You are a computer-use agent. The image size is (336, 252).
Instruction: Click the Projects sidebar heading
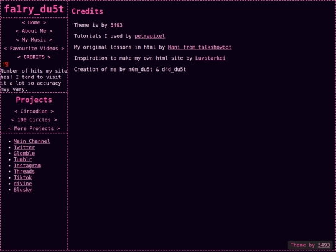click(x=34, y=100)
